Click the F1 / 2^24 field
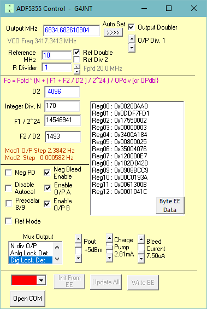This screenshot has width=207, height=309. click(x=63, y=121)
